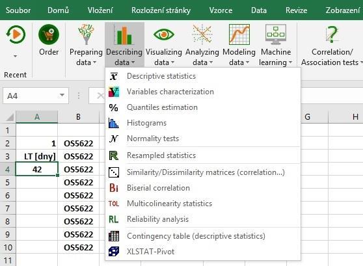Screen dimensions: 363x266
Task: Click the XLSTAT-Pivot cube icon
Action: (114, 252)
